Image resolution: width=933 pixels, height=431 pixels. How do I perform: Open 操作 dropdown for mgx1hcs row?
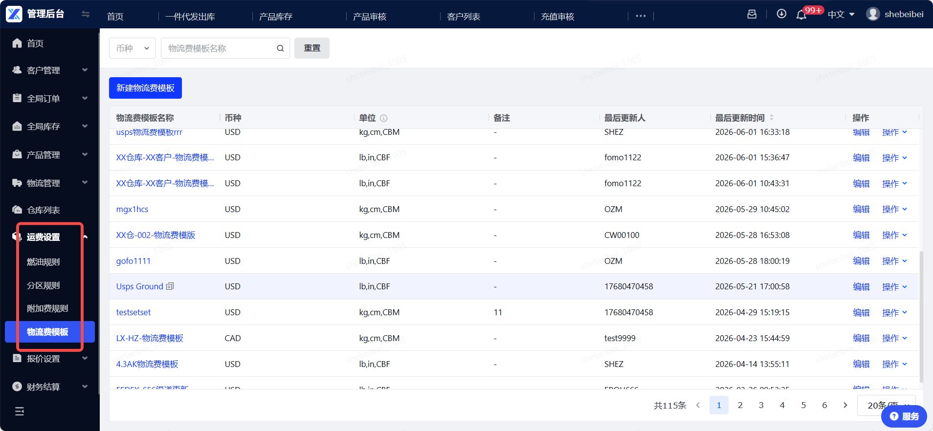[x=895, y=209]
